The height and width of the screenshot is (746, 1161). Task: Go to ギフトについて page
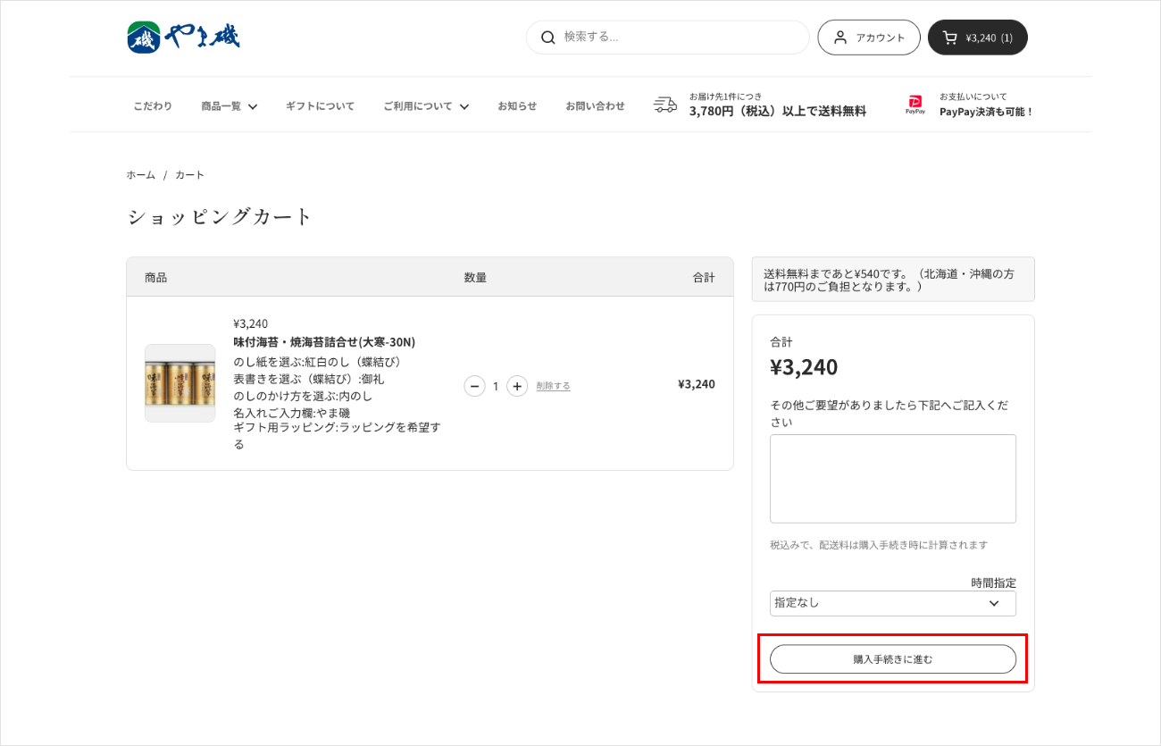[320, 106]
